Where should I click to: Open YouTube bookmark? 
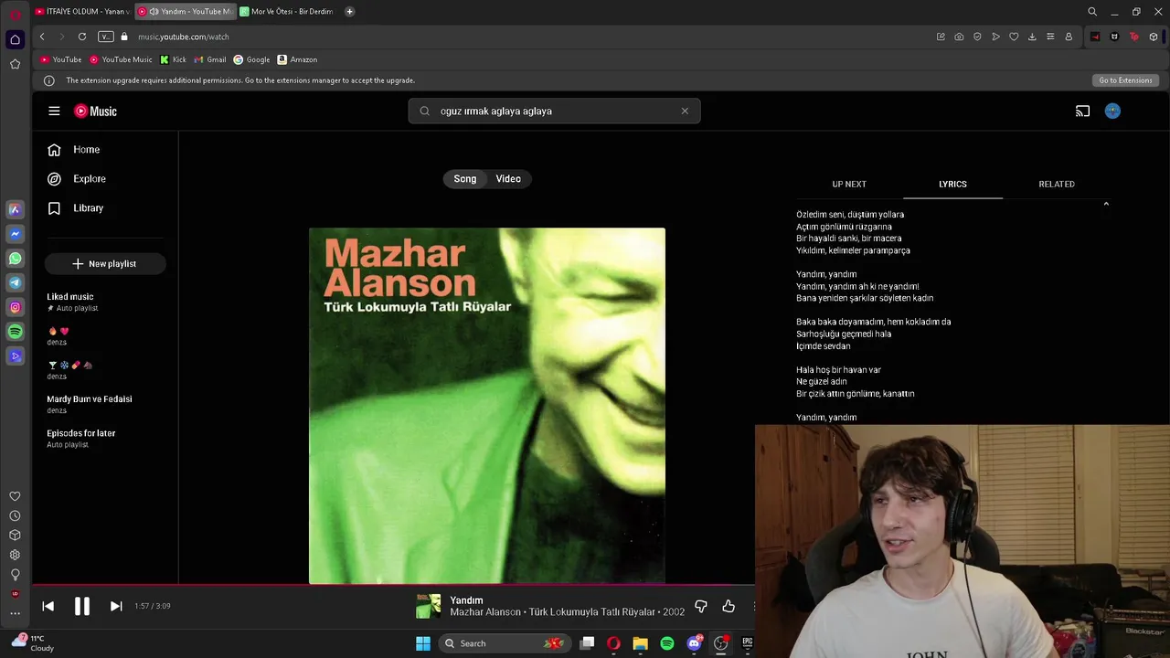point(60,59)
